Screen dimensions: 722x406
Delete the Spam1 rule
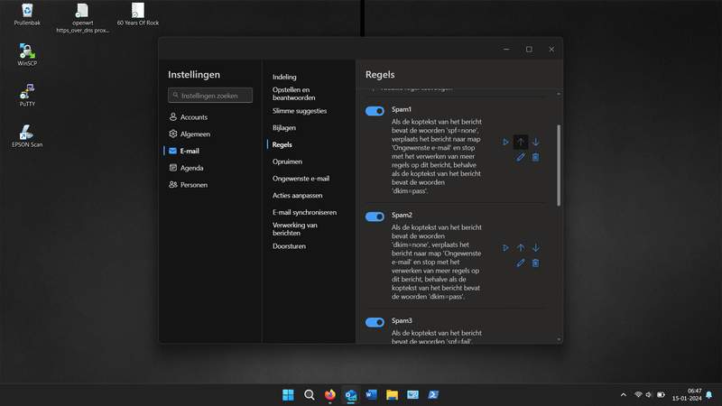click(535, 157)
